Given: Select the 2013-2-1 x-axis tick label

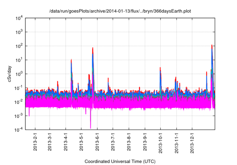Looking at the screenshot, I should tap(35, 141).
